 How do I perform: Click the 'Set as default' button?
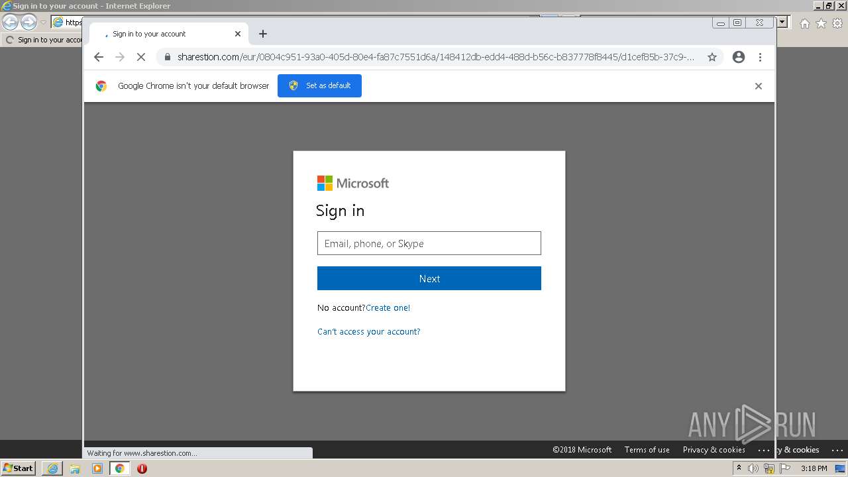click(319, 85)
